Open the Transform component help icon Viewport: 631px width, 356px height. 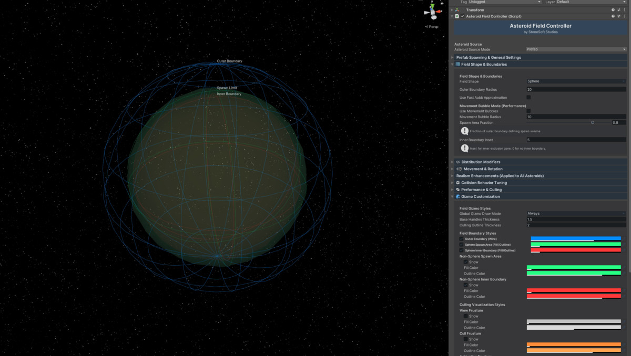[613, 10]
